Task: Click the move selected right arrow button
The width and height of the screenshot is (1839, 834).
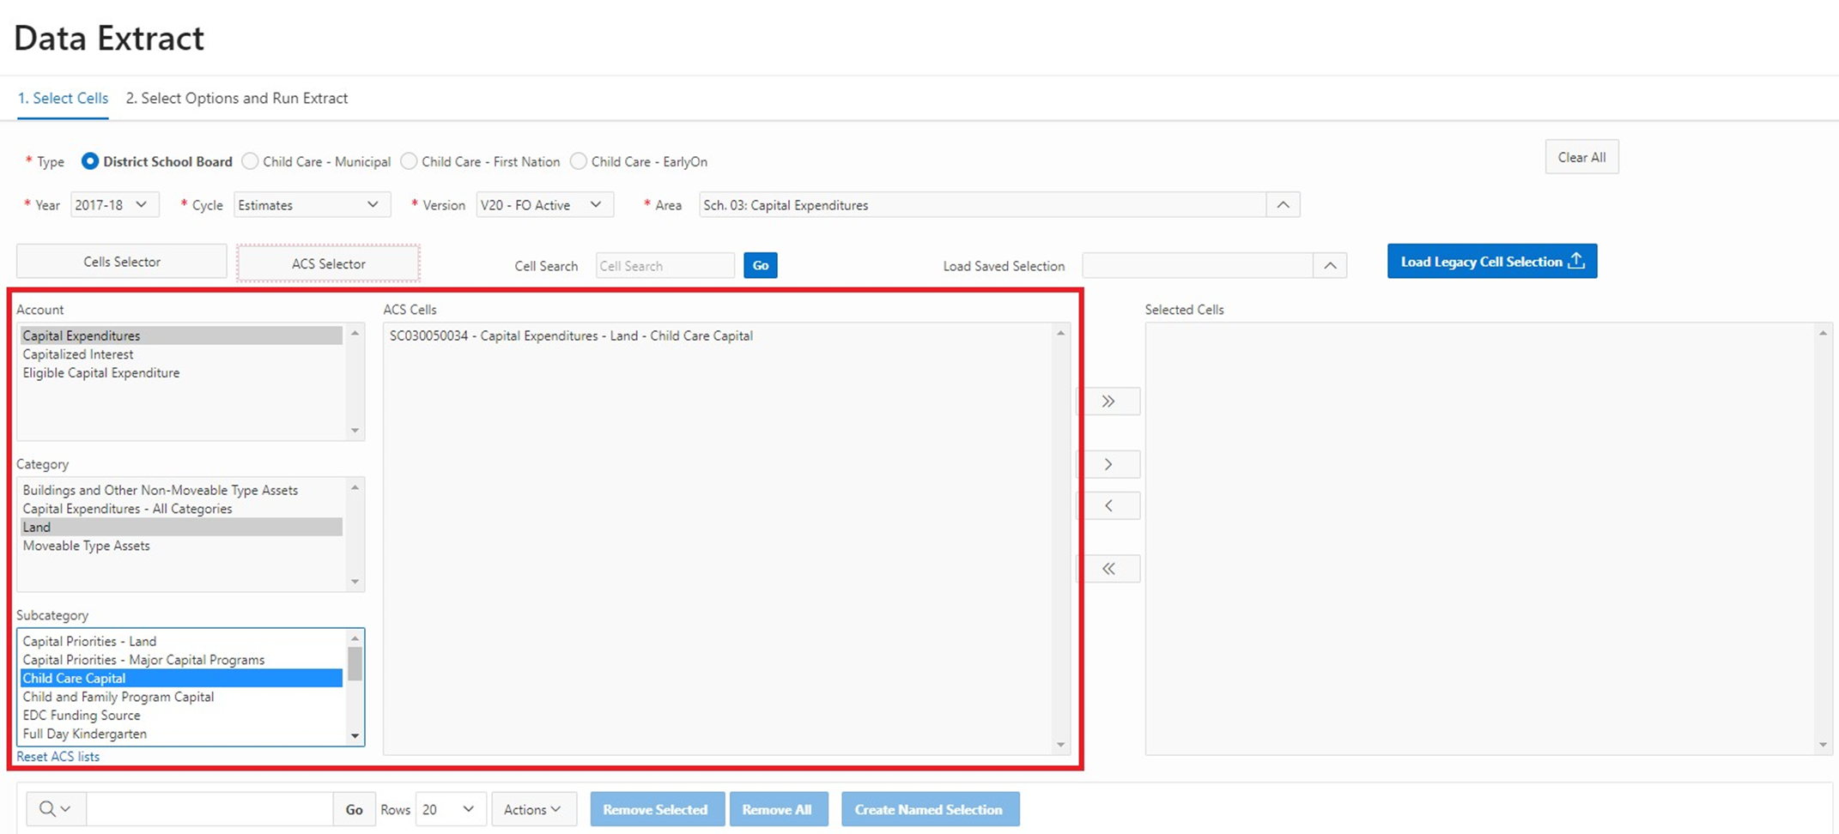Action: (1108, 464)
